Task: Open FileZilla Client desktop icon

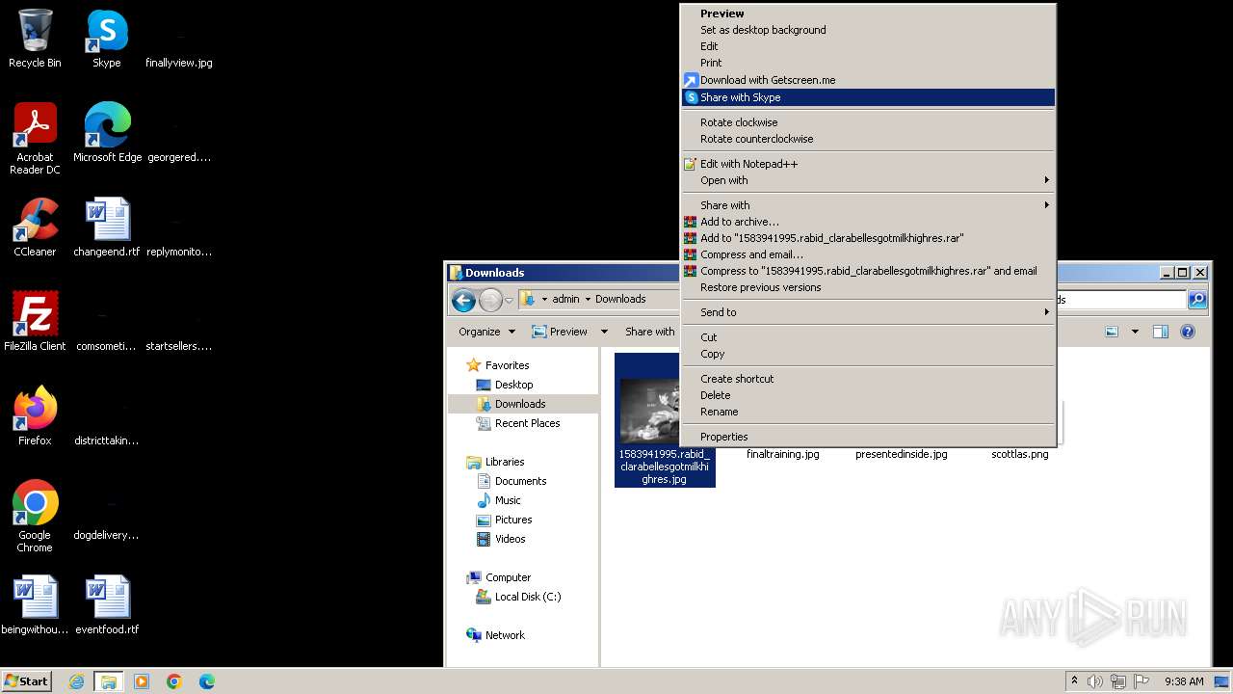Action: (x=35, y=322)
